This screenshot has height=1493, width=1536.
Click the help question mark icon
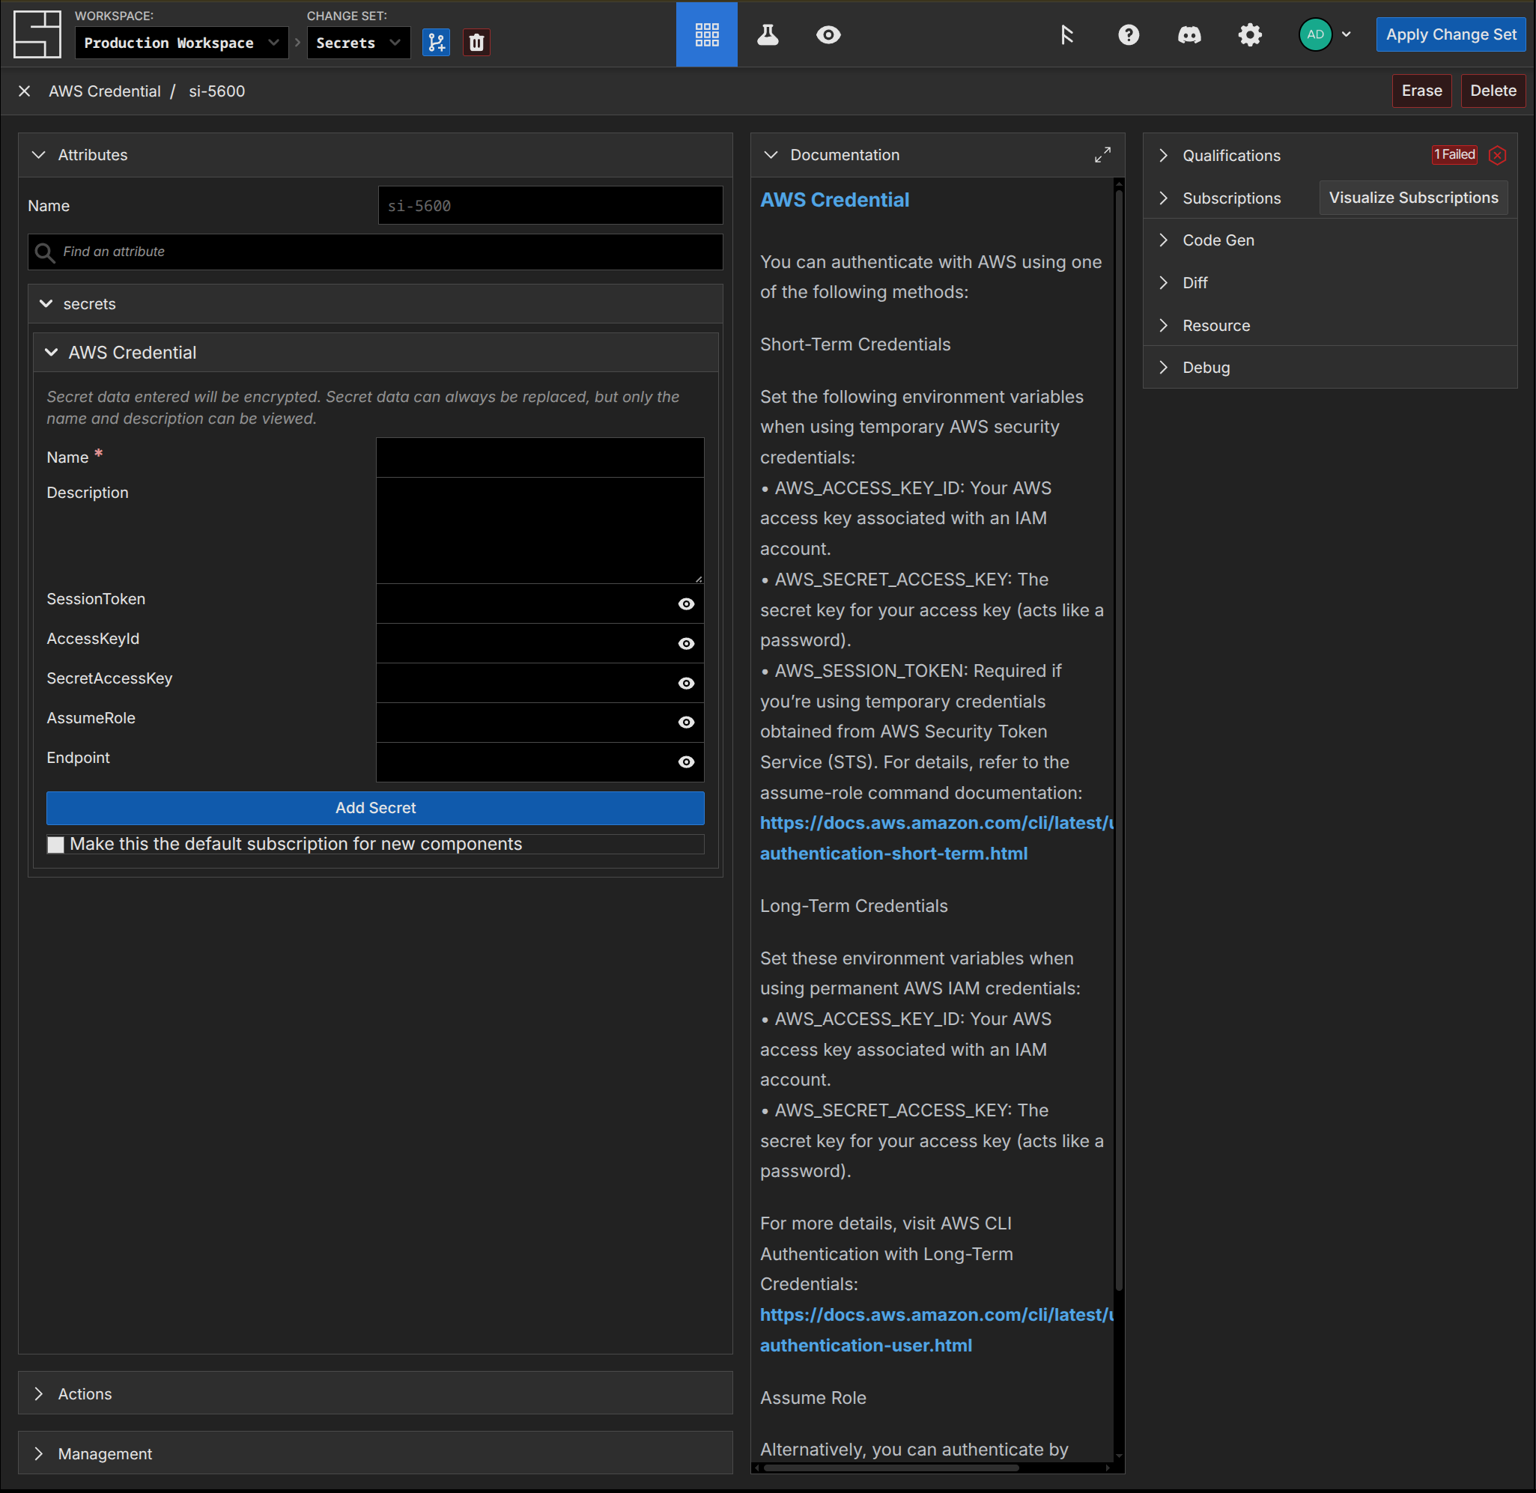(1128, 34)
